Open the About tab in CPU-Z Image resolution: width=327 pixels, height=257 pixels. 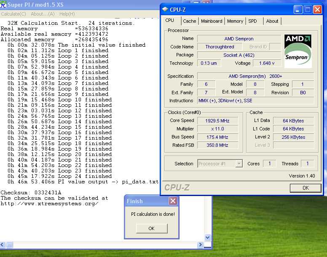tap(272, 21)
